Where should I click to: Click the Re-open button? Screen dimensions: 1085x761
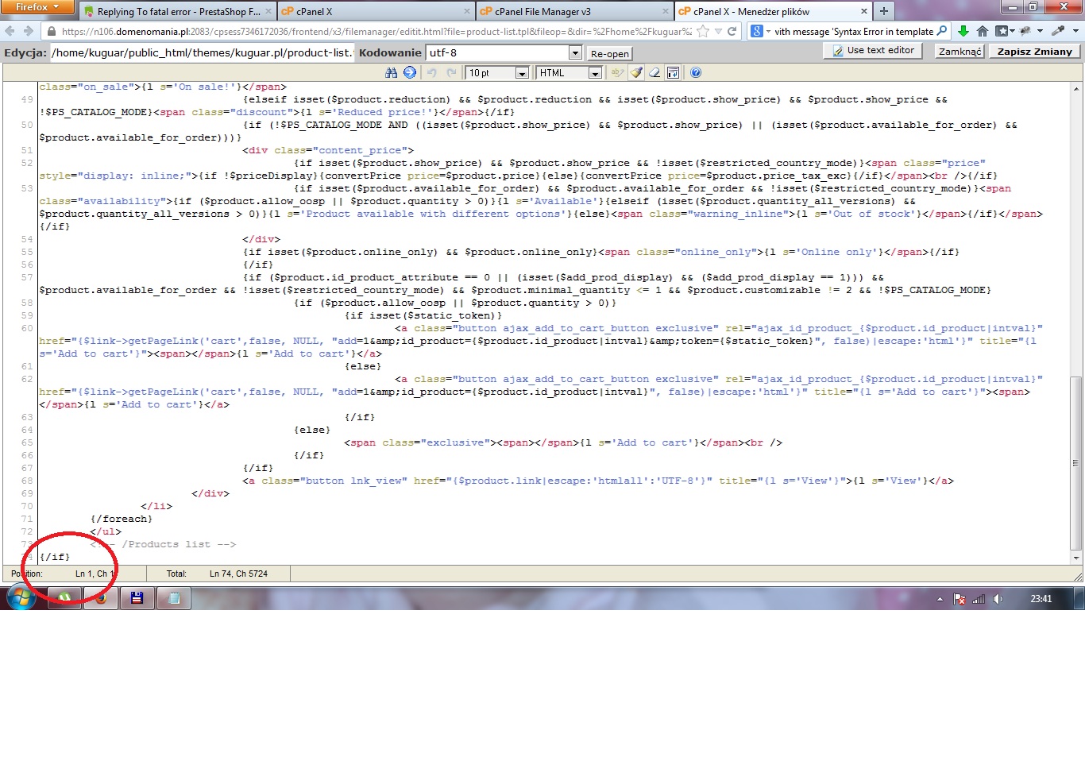pyautogui.click(x=610, y=53)
